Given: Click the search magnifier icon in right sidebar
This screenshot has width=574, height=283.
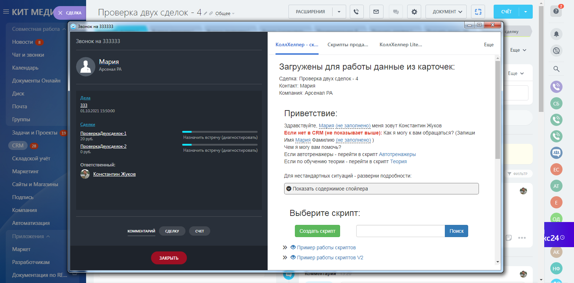Looking at the screenshot, I should (556, 69).
